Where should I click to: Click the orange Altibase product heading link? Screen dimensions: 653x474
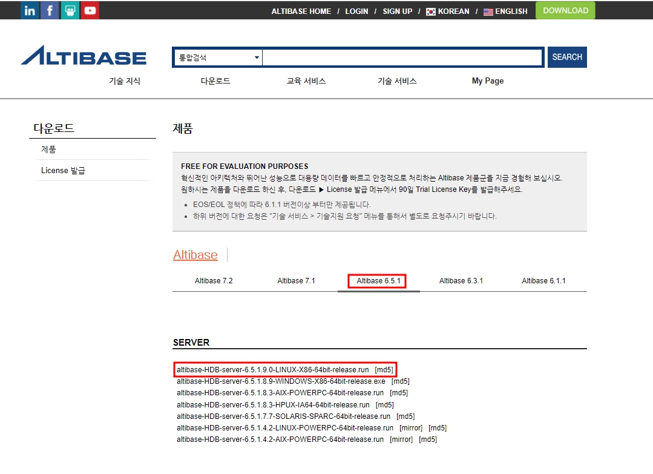(195, 254)
